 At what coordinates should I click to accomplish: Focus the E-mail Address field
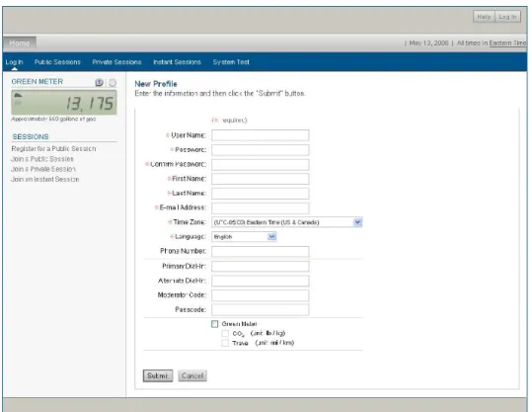click(x=261, y=207)
